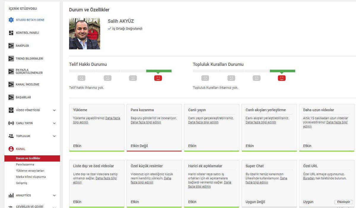Open the Yükleme varsayılanları submenu item
Screen dimensions: 356x208
coord(30,171)
